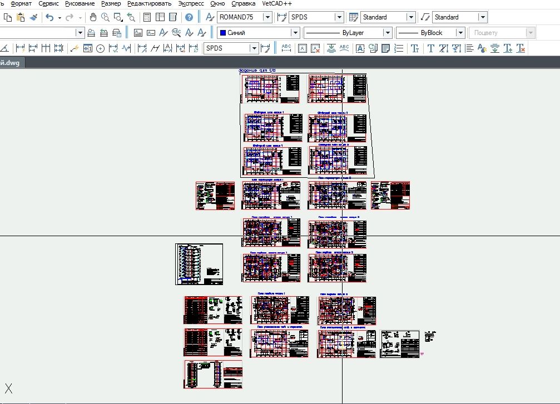Click the blue color swatch beside Синий

pyautogui.click(x=223, y=33)
